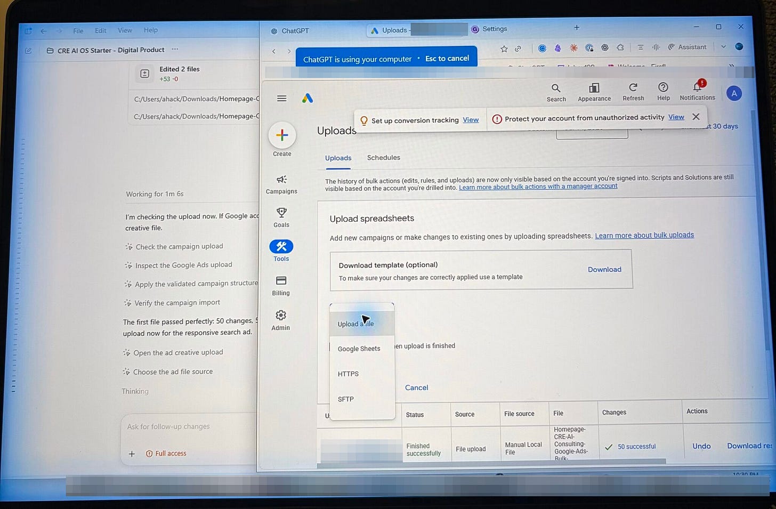Click the link icon beside the star

[x=518, y=49]
